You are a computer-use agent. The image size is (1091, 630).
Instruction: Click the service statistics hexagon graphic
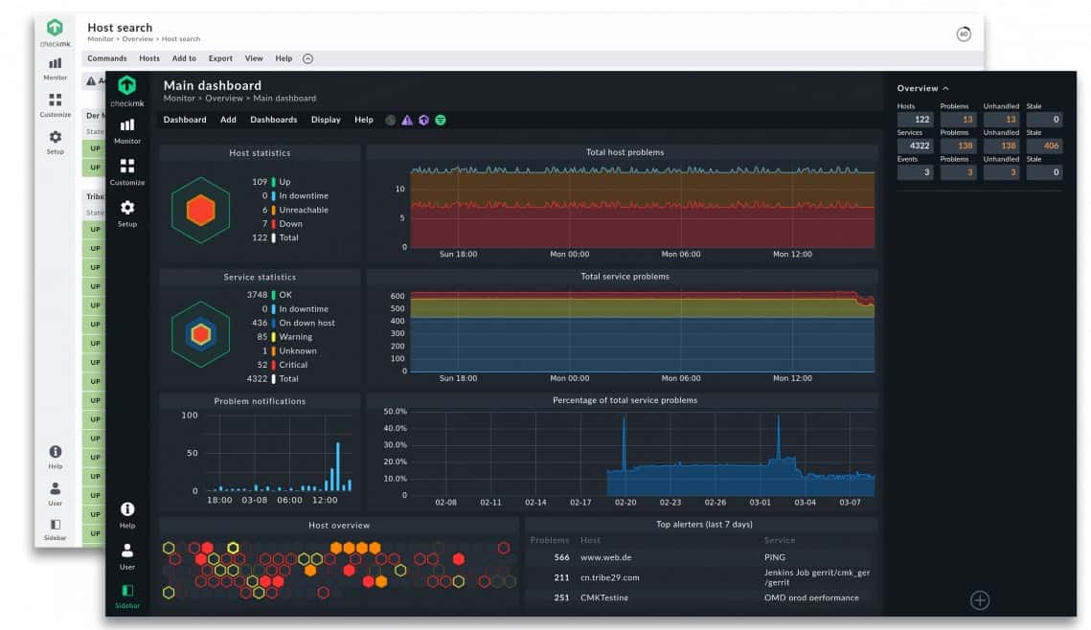click(200, 334)
